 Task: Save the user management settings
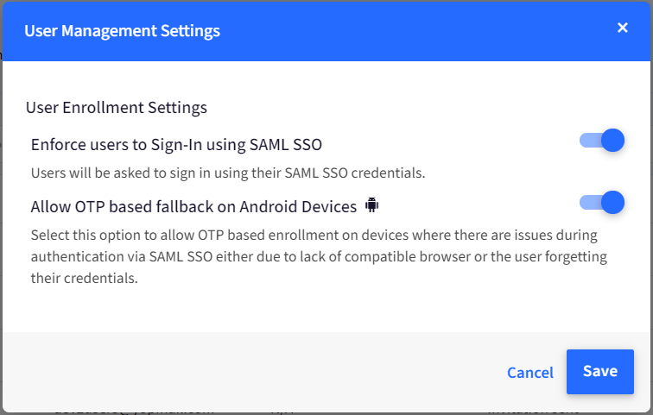tap(600, 371)
